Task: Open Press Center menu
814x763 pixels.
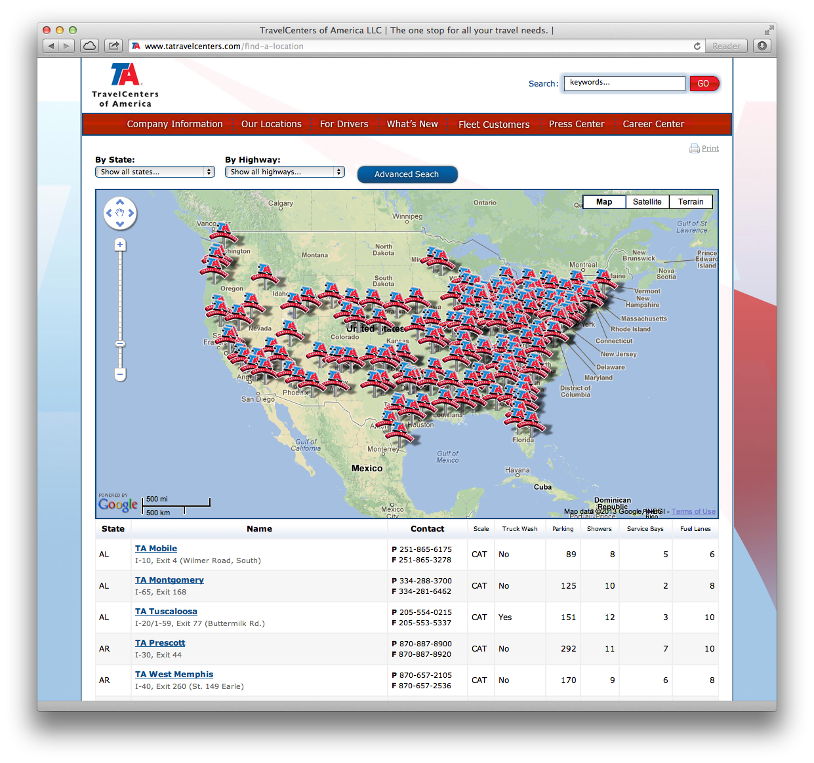Action: tap(577, 124)
